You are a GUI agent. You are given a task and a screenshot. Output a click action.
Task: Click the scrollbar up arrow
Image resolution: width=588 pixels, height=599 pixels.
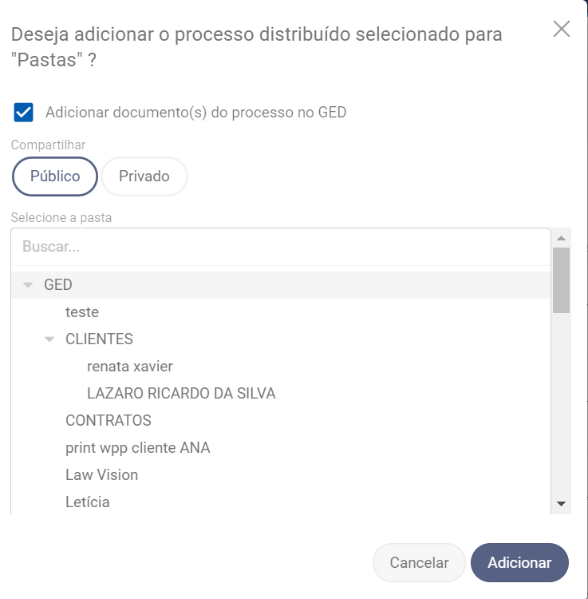561,238
